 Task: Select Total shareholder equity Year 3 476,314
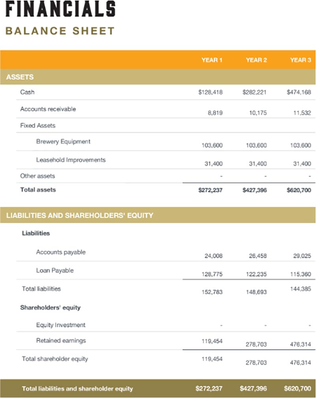pos(301,362)
